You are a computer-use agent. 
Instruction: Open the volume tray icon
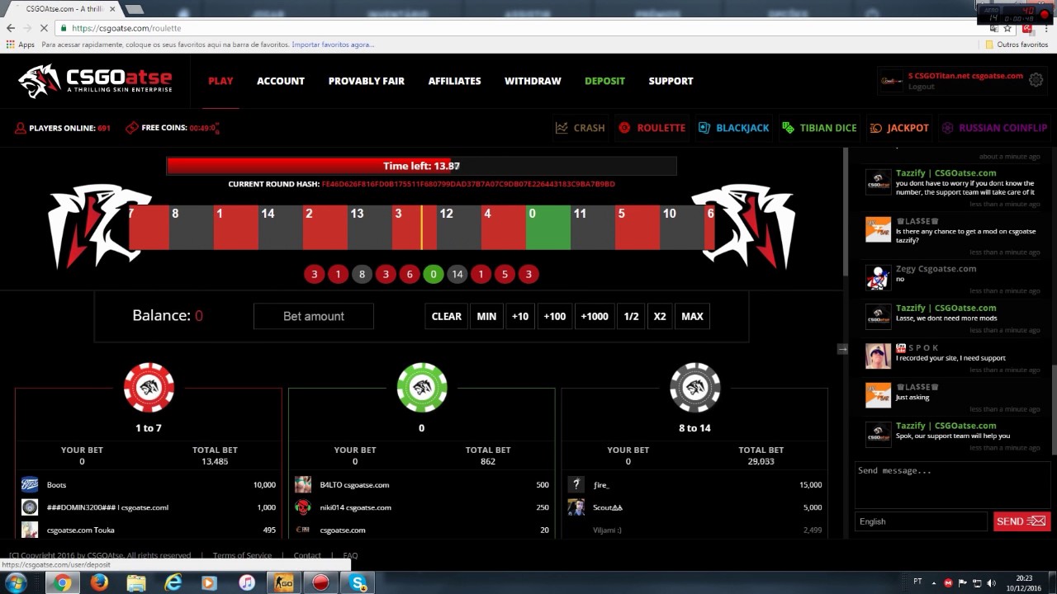(x=991, y=583)
